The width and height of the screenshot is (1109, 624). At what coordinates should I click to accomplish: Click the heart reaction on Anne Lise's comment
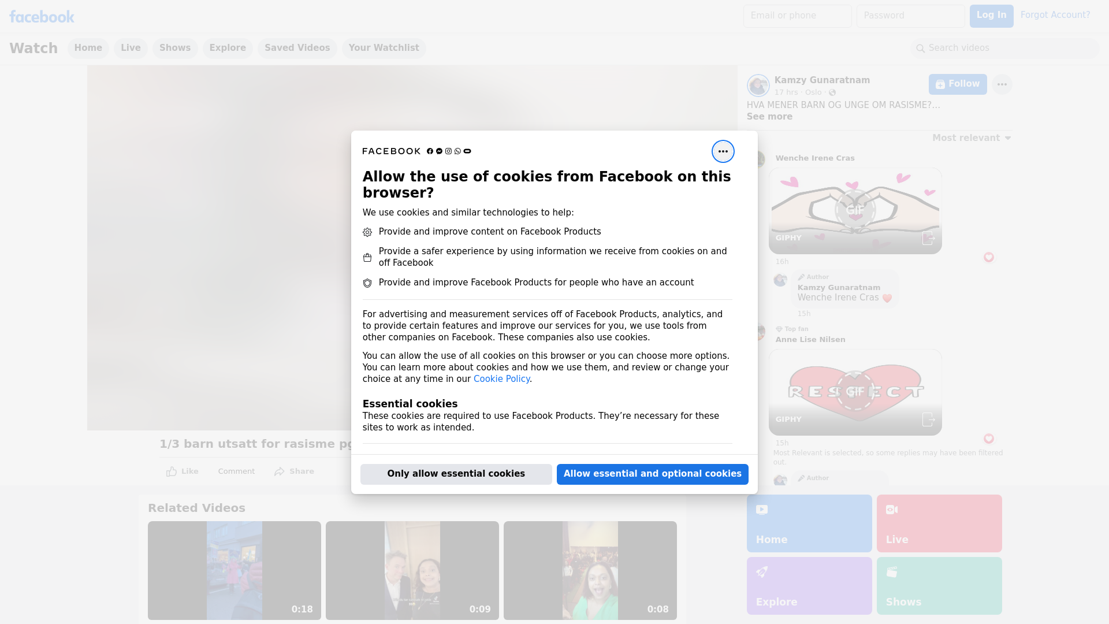[x=988, y=439]
